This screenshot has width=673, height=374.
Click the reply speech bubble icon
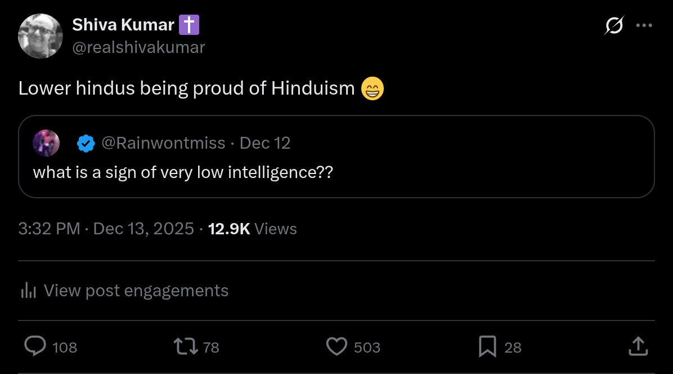click(x=35, y=346)
